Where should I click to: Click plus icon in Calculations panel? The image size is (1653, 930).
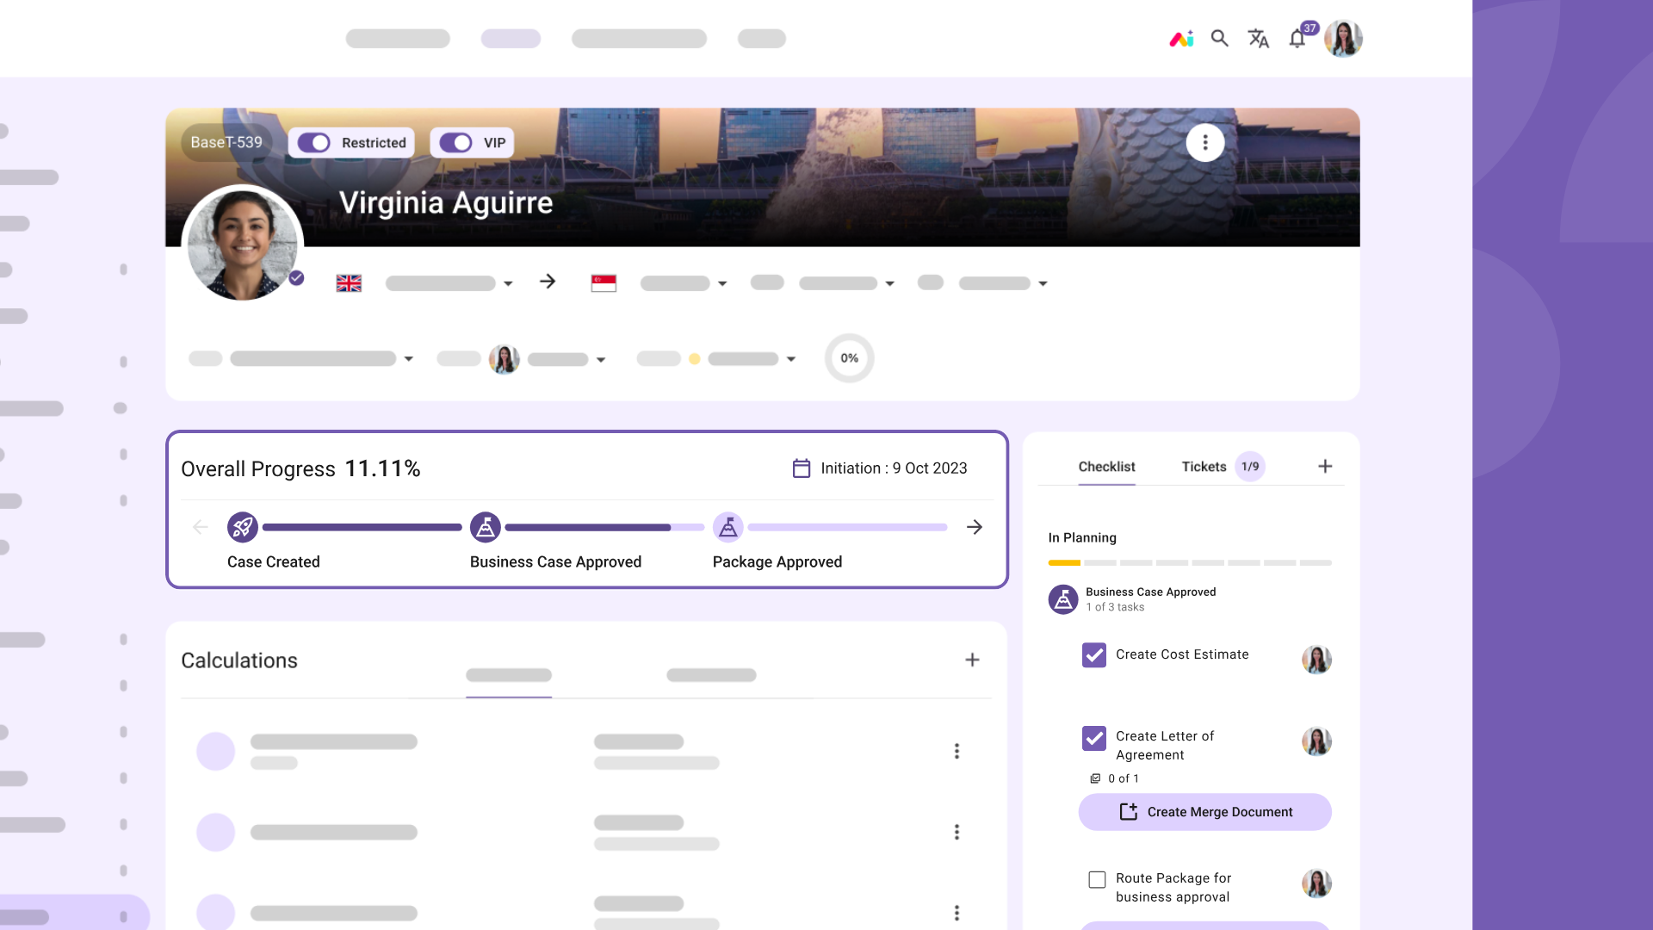pyautogui.click(x=972, y=660)
